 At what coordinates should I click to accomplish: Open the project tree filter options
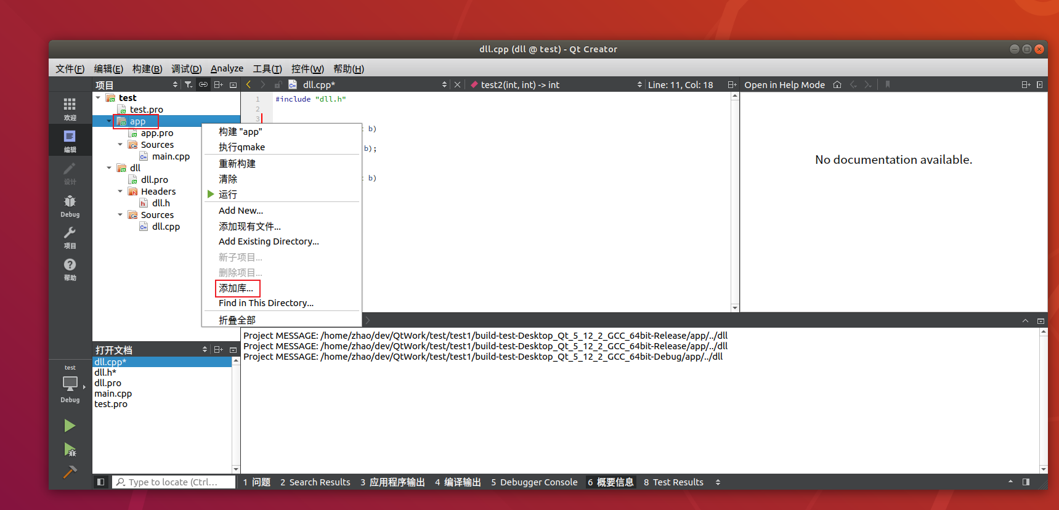click(189, 85)
